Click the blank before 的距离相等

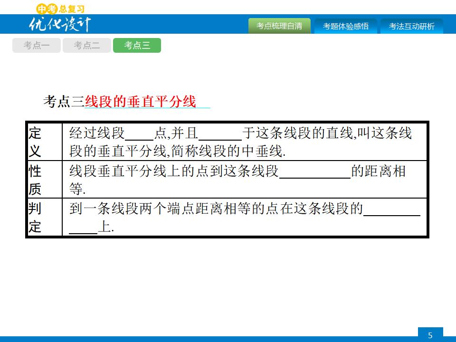(315, 172)
